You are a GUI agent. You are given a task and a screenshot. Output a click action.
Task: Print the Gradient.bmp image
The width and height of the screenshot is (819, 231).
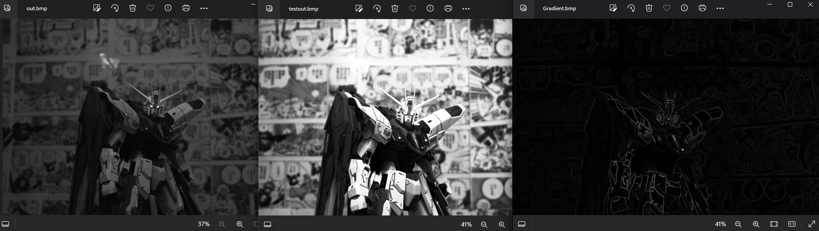point(702,8)
